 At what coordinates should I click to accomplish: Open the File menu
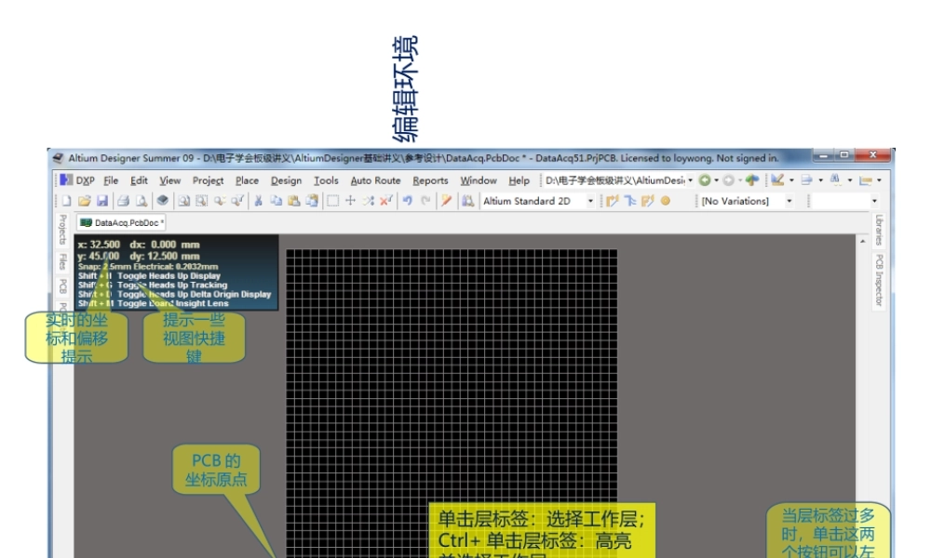[111, 180]
